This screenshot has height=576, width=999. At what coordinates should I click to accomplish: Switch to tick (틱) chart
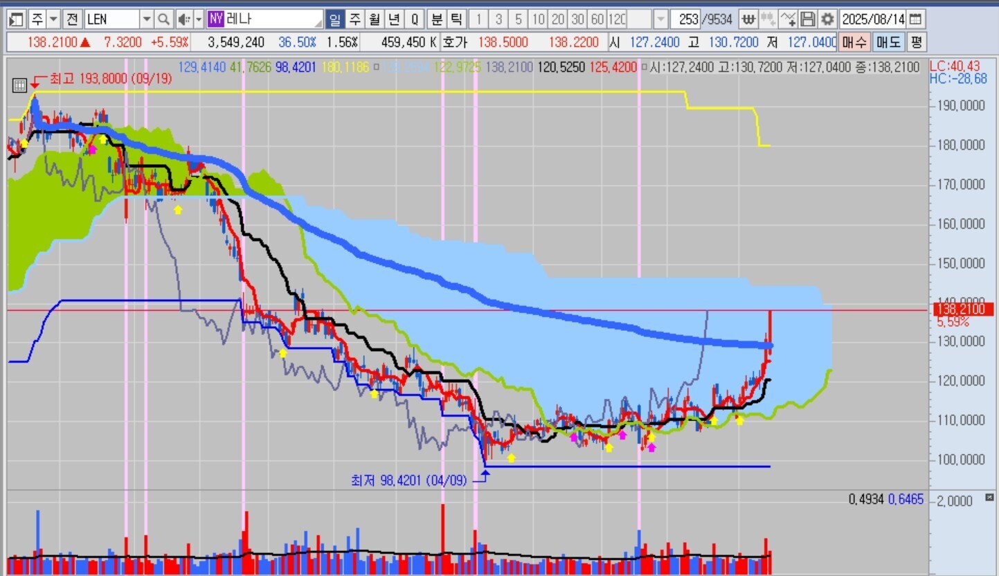click(x=456, y=19)
